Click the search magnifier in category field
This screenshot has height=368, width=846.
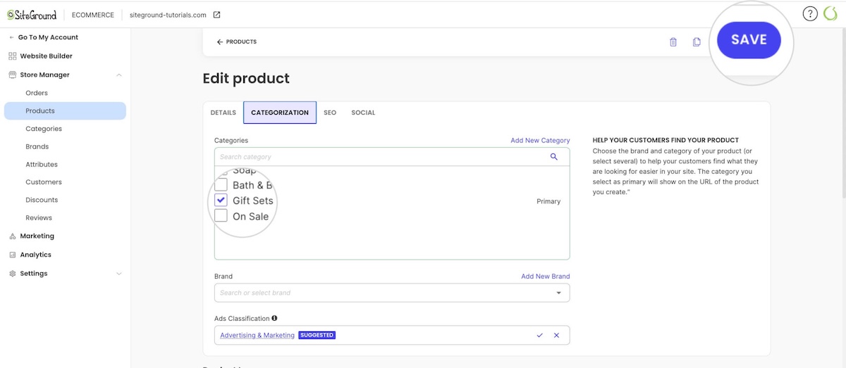point(554,157)
